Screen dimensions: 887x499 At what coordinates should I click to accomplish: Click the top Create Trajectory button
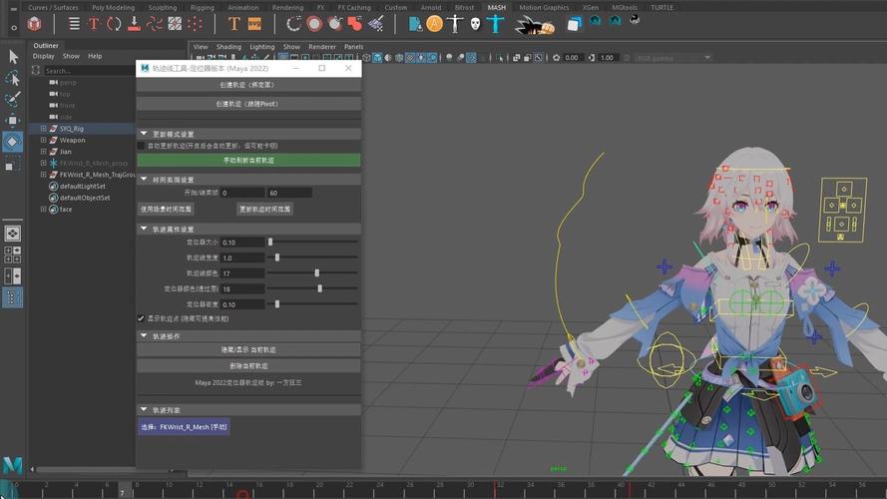pos(248,85)
